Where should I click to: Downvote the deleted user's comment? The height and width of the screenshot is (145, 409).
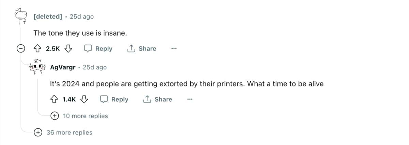[x=69, y=49]
